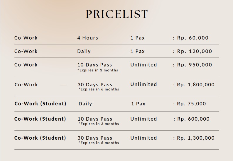This screenshot has height=161, width=233.
Task: Click the PRICELIST heading
Action: (x=117, y=14)
